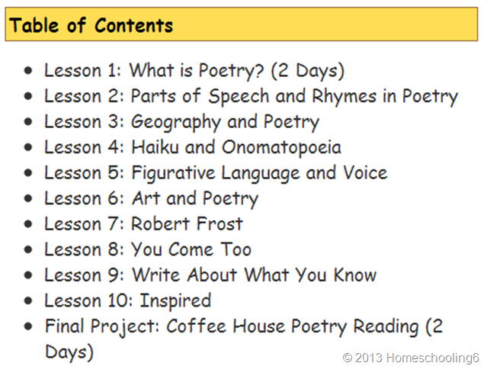Click the bullet next to Lesson 3
This screenshot has height=366, width=484.
[x=29, y=123]
